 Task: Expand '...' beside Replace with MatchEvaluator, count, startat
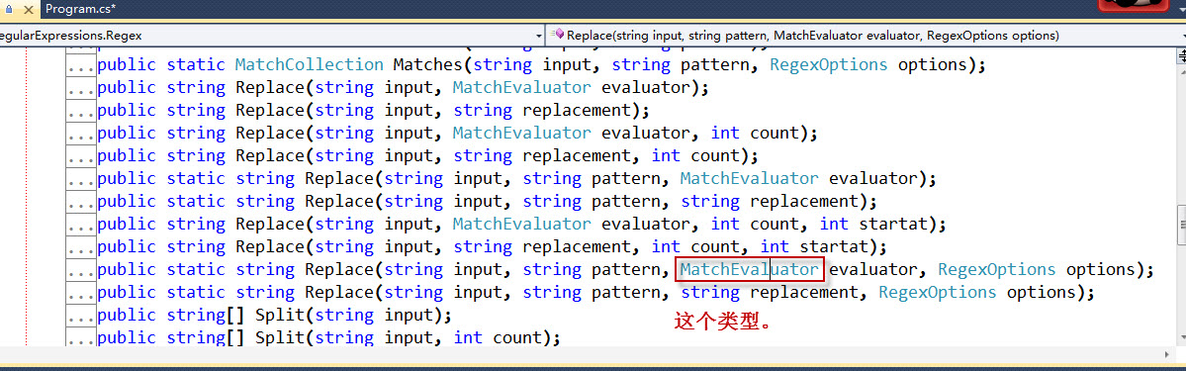[81, 225]
